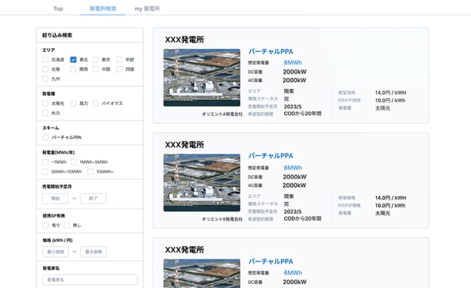
Task: Uncheck the 東北 area checkbox
Action: click(x=73, y=60)
